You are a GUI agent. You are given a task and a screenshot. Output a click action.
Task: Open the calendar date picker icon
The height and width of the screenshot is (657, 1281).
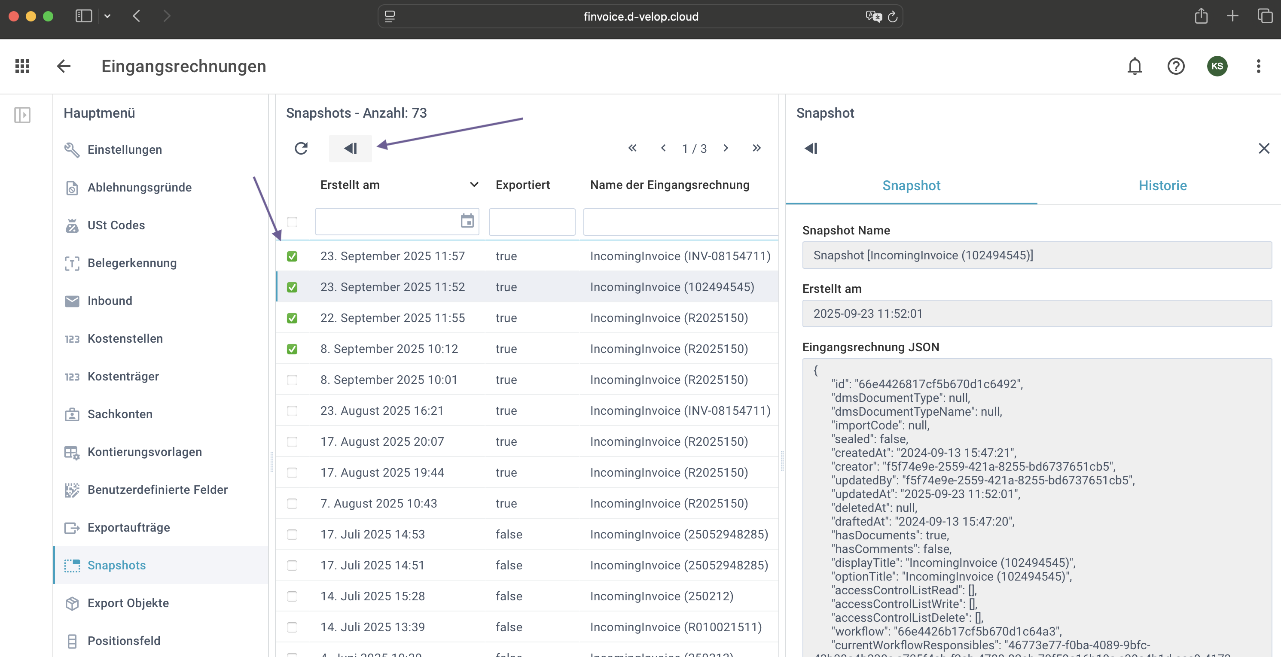point(467,221)
